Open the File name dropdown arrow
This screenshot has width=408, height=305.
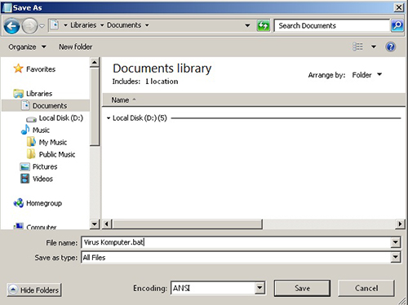click(396, 242)
